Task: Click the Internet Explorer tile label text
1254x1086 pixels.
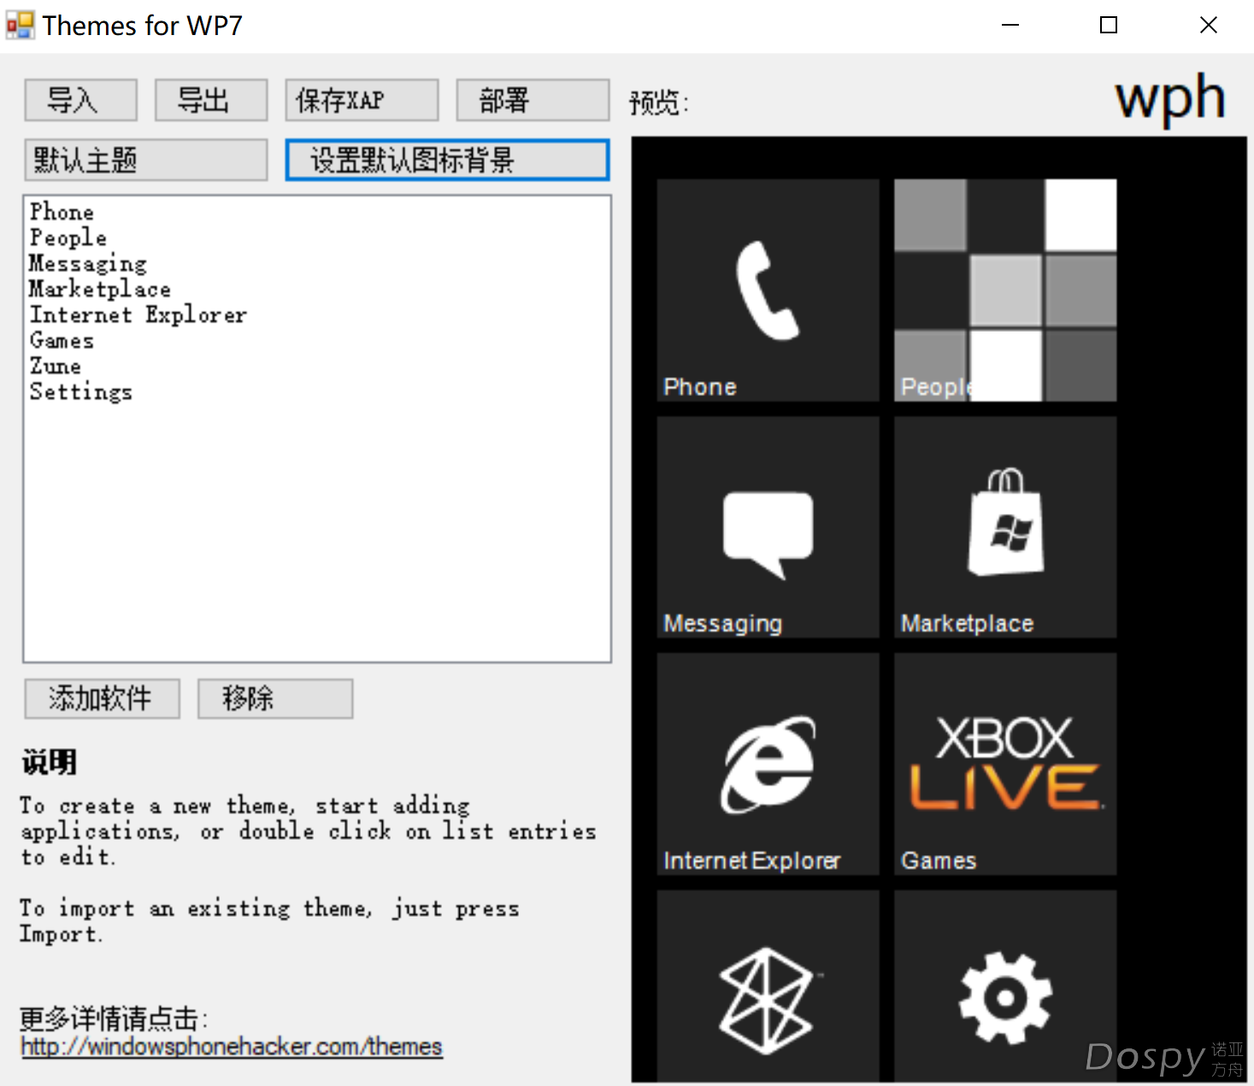Action: pyautogui.click(x=752, y=860)
